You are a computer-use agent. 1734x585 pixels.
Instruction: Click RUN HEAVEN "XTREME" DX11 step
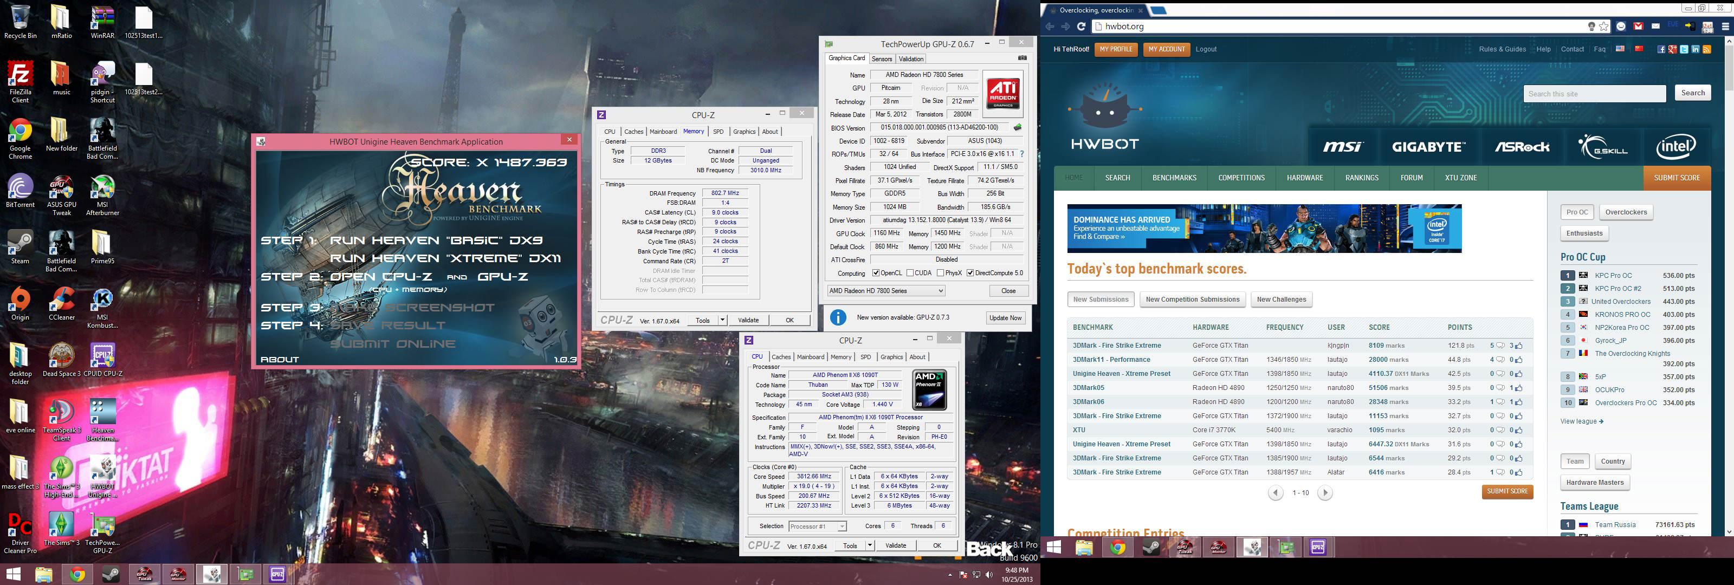coord(445,258)
